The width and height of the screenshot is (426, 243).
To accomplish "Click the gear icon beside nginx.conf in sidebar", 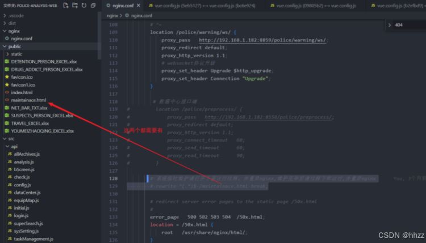I will (x=7, y=39).
